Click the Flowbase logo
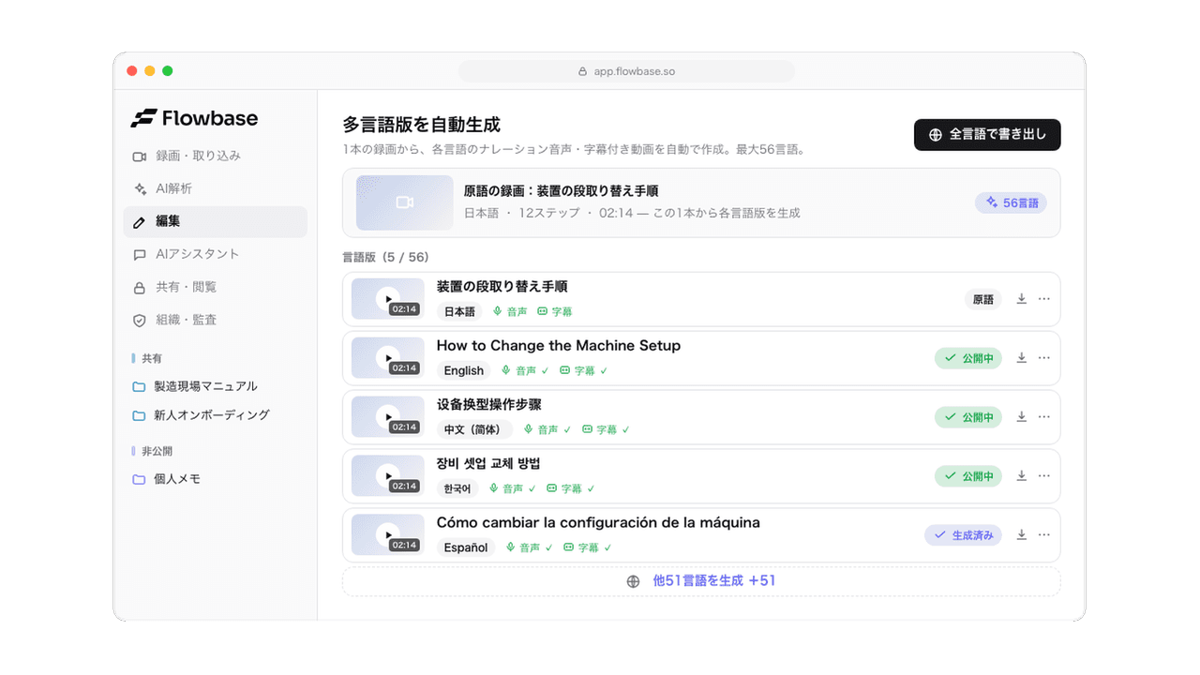The height and width of the screenshot is (675, 1200). [194, 118]
